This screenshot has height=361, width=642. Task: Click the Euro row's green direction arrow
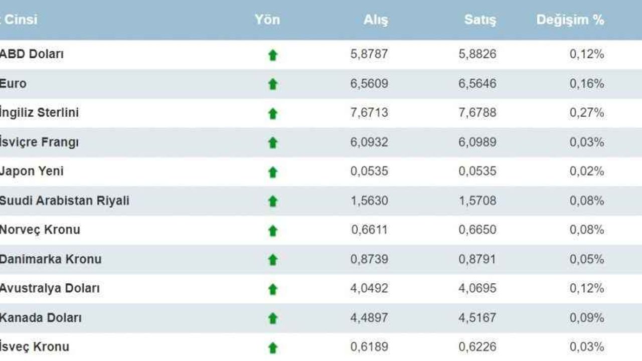tap(273, 84)
